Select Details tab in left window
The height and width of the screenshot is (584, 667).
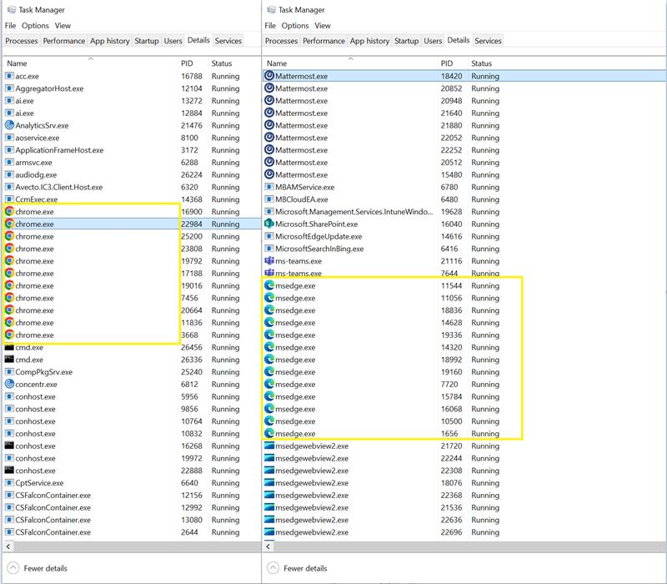tap(198, 40)
